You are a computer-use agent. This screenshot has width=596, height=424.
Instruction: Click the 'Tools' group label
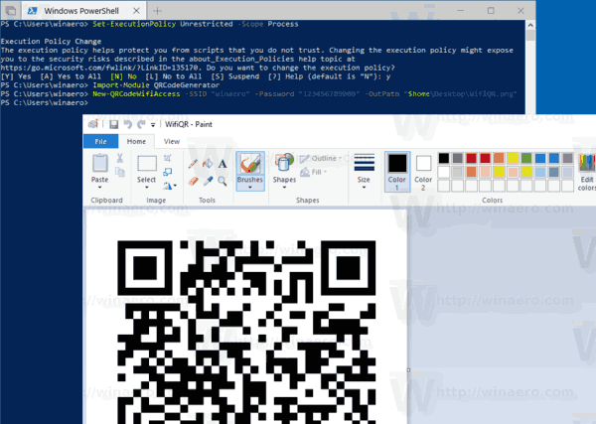pyautogui.click(x=208, y=201)
